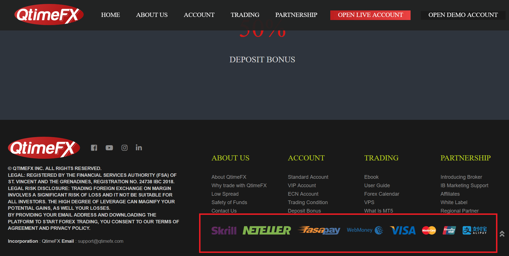The width and height of the screenshot is (509, 256).
Task: Click the QtimeFX logo in the header
Action: [x=49, y=14]
